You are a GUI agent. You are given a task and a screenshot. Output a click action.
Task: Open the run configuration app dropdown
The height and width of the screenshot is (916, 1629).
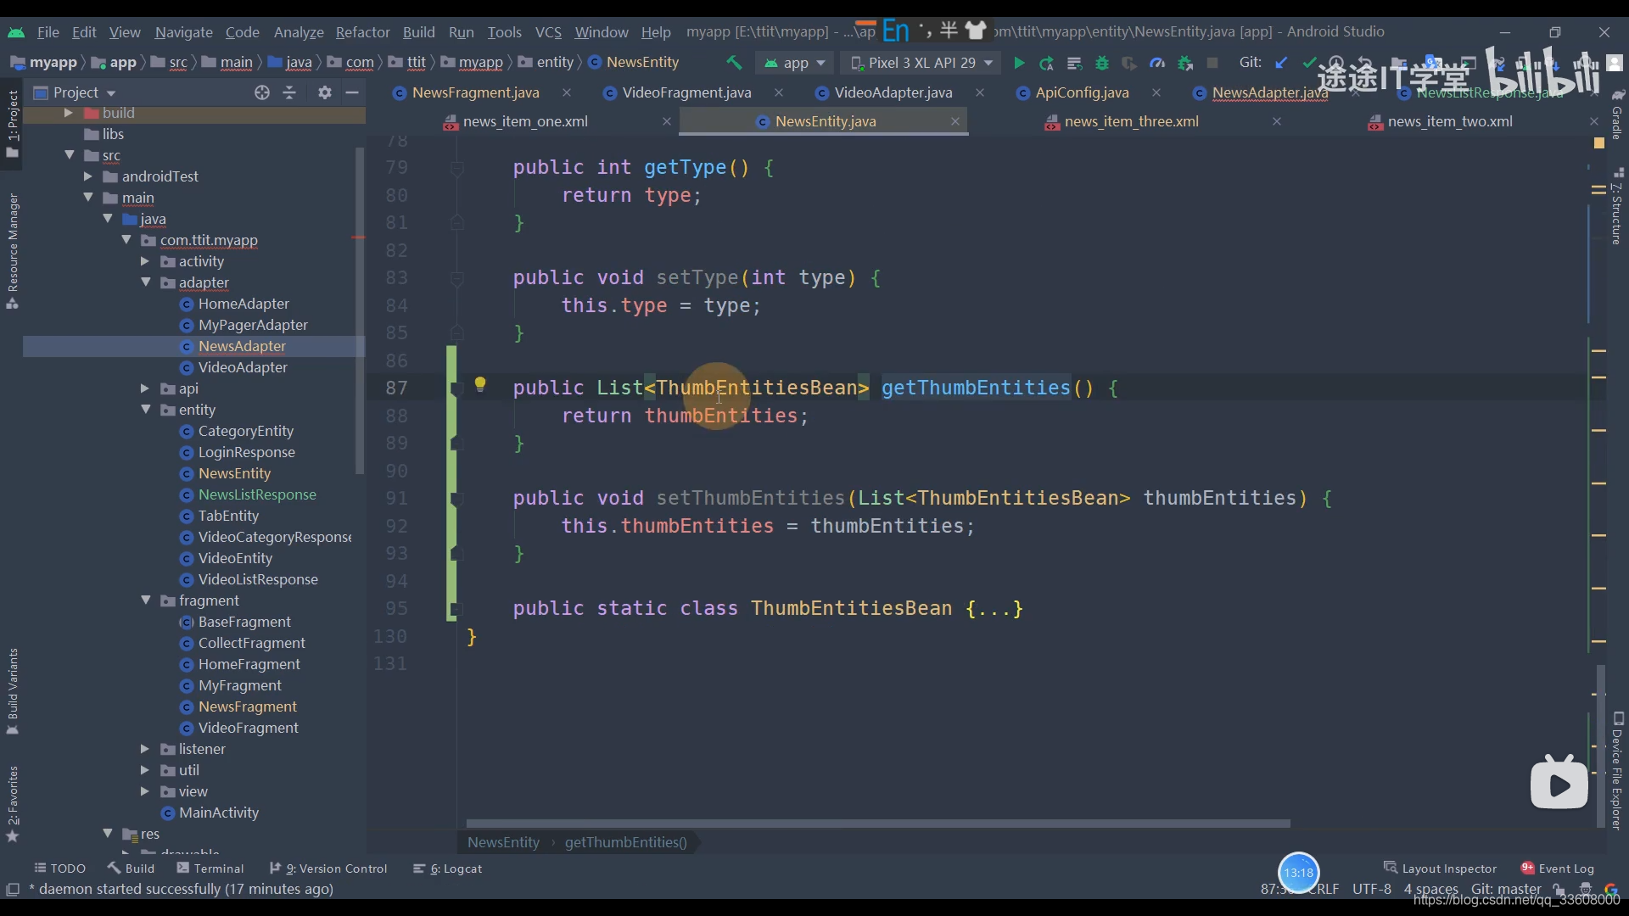point(795,63)
